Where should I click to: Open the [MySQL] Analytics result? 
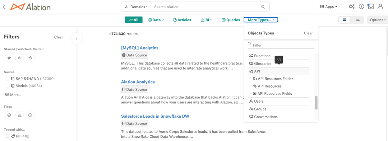pyautogui.click(x=139, y=48)
